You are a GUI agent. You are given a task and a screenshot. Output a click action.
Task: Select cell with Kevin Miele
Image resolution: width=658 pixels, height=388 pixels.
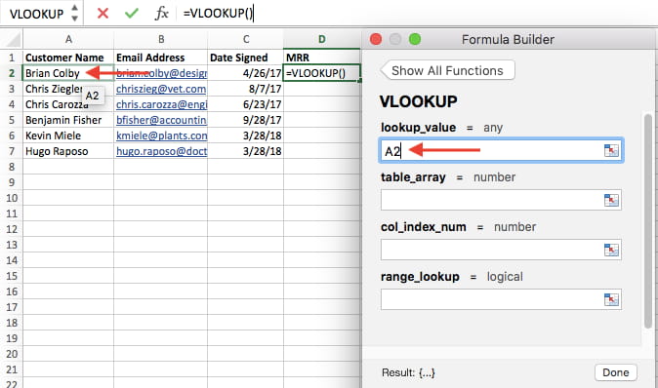pos(68,136)
